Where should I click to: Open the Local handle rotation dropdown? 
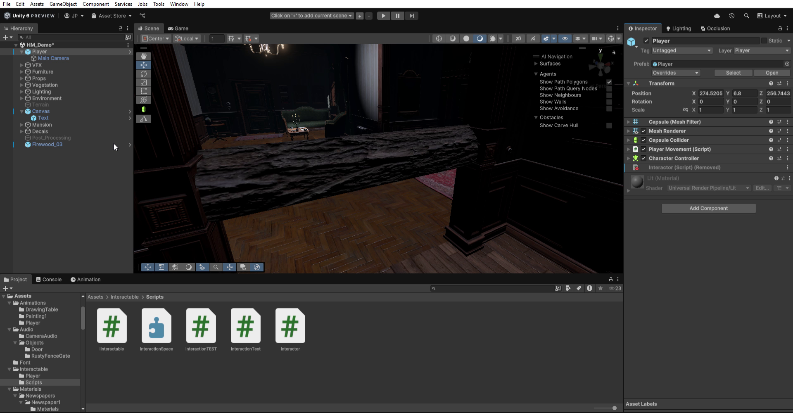pos(186,38)
